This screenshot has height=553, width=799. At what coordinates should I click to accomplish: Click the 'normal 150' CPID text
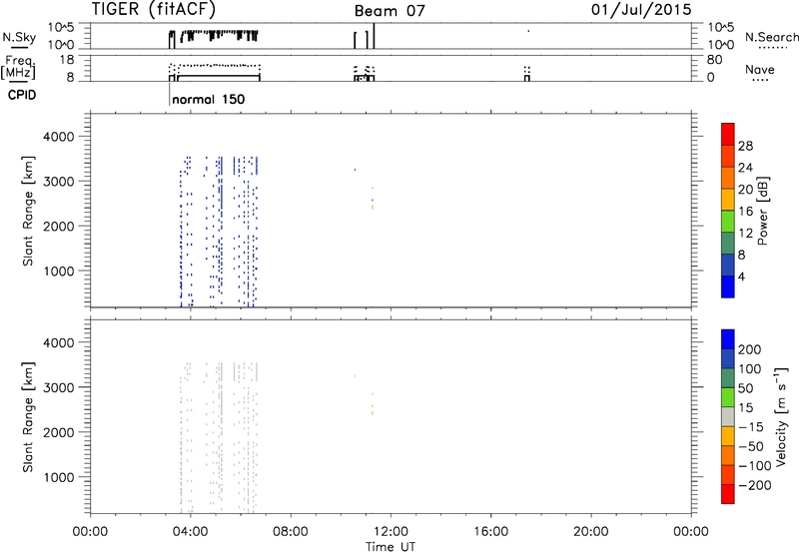coord(209,99)
